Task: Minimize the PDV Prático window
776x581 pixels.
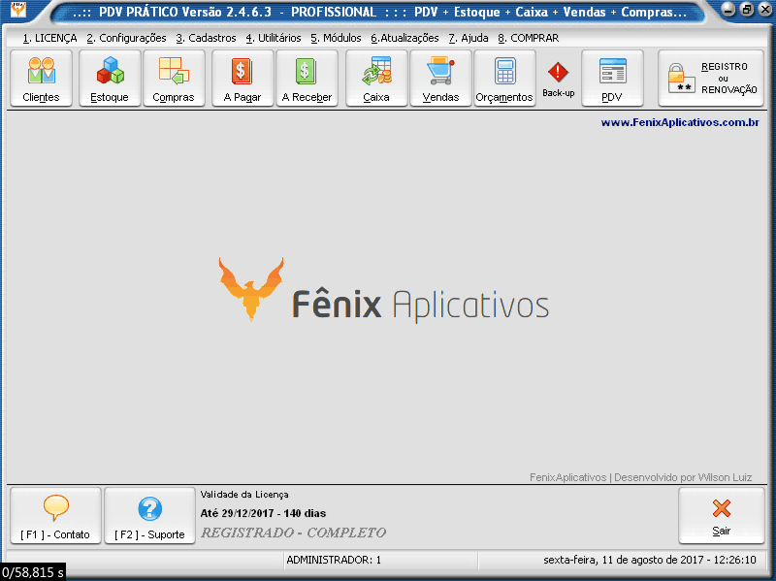Action: (x=728, y=9)
